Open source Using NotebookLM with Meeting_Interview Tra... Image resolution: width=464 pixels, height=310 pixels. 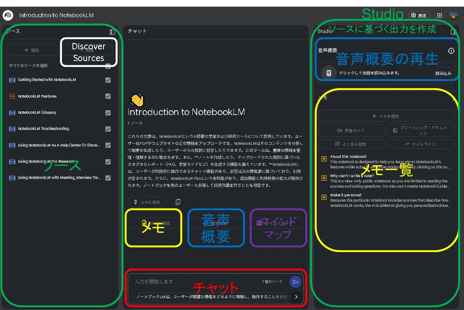coord(59,178)
